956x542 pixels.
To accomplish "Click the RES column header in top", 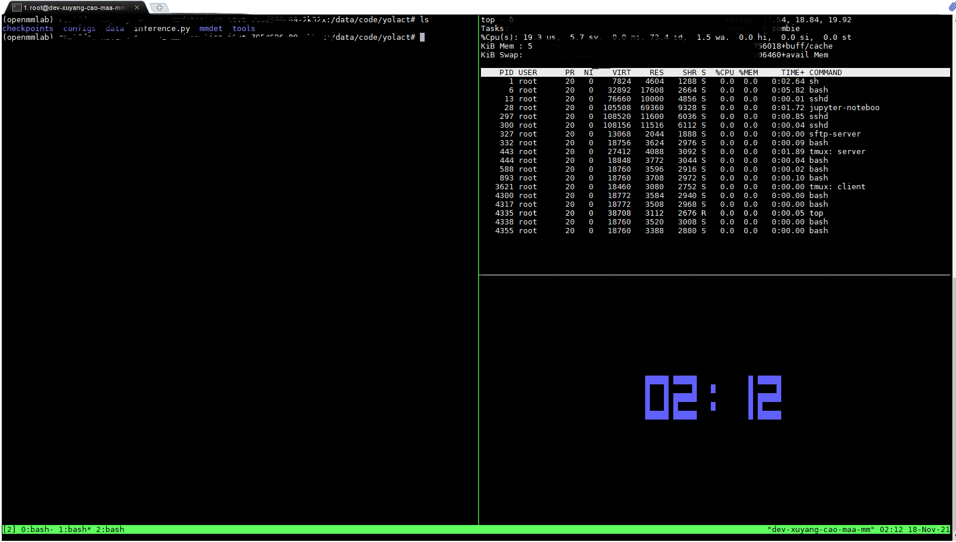I will coord(657,73).
